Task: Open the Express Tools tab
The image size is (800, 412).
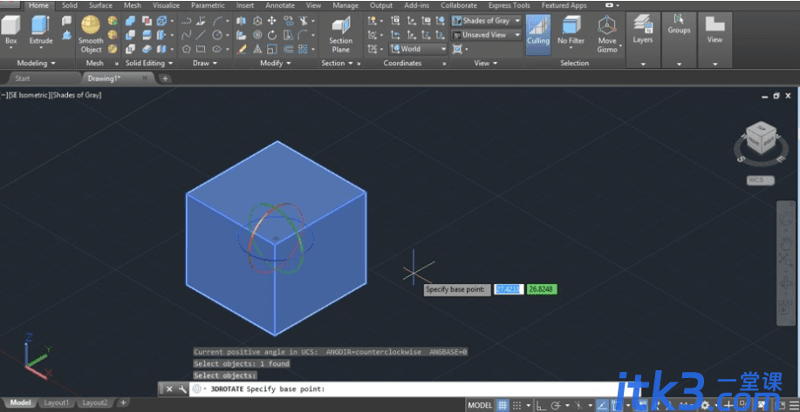Action: click(x=509, y=5)
